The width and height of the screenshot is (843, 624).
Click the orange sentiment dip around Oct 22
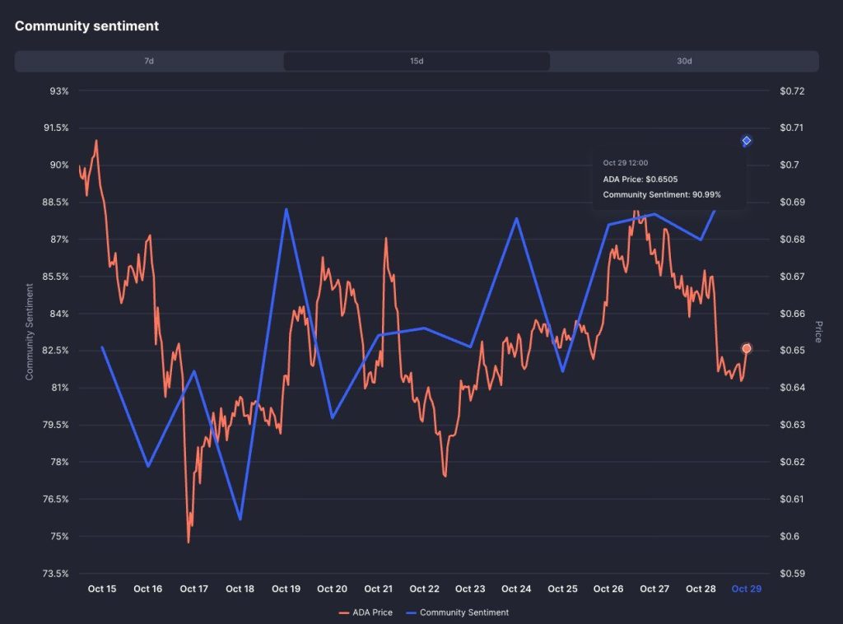click(444, 476)
